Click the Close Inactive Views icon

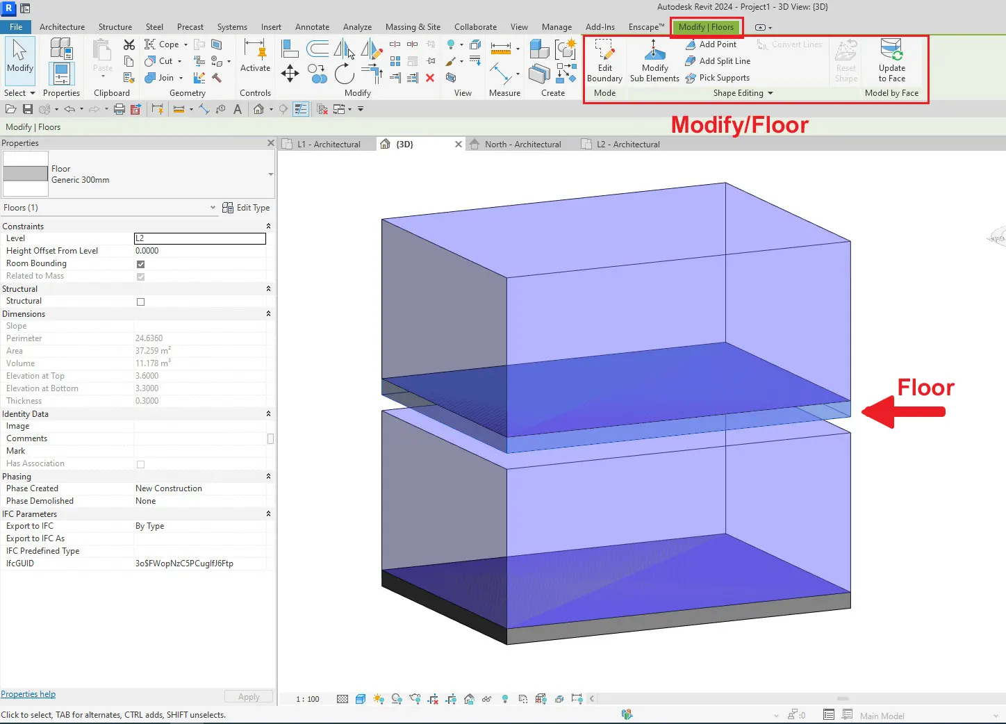322,109
